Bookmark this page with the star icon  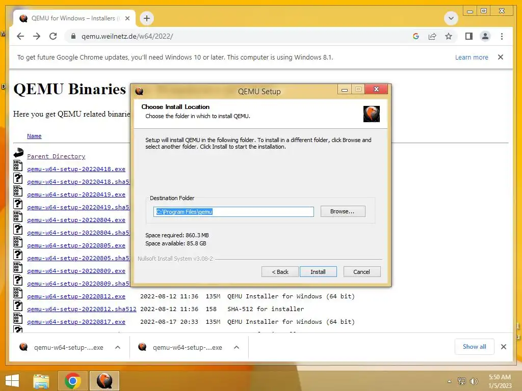click(449, 36)
